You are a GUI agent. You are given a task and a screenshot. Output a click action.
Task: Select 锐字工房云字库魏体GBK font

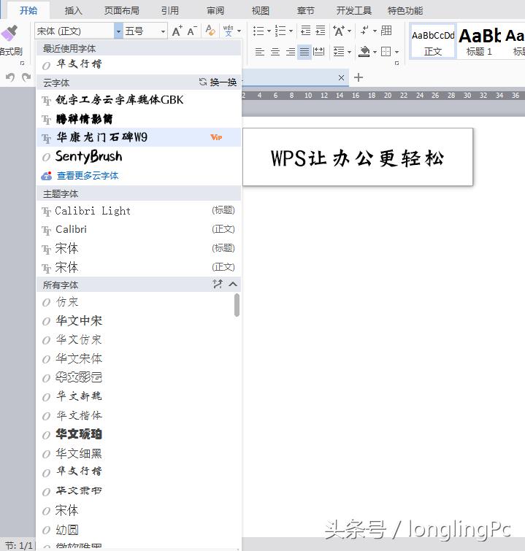pyautogui.click(x=139, y=100)
